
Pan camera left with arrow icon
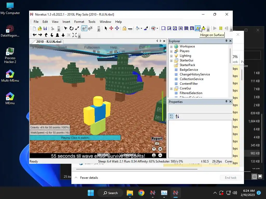(35, 35)
